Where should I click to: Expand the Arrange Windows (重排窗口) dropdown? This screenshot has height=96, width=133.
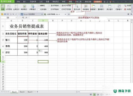point(105,9)
